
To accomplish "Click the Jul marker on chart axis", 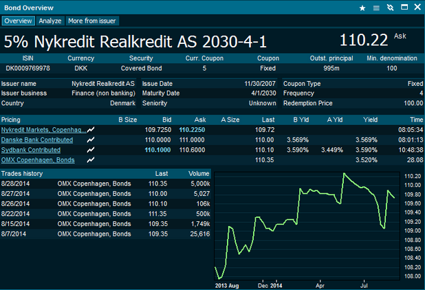I will point(364,286).
